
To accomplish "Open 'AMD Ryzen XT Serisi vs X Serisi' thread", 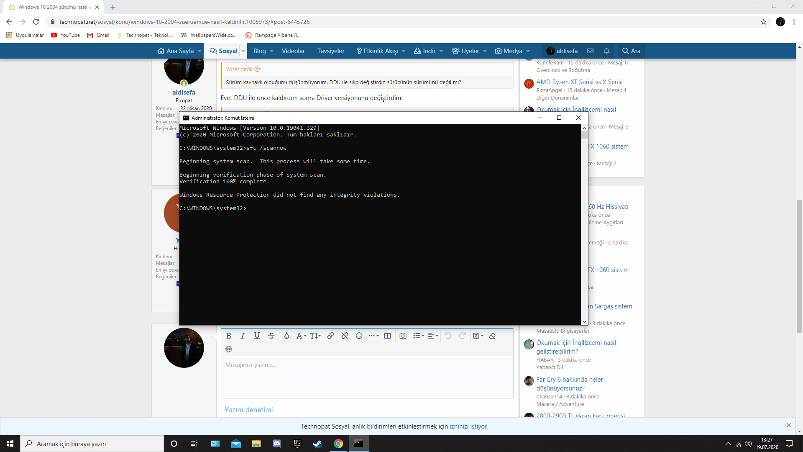I will pyautogui.click(x=579, y=82).
